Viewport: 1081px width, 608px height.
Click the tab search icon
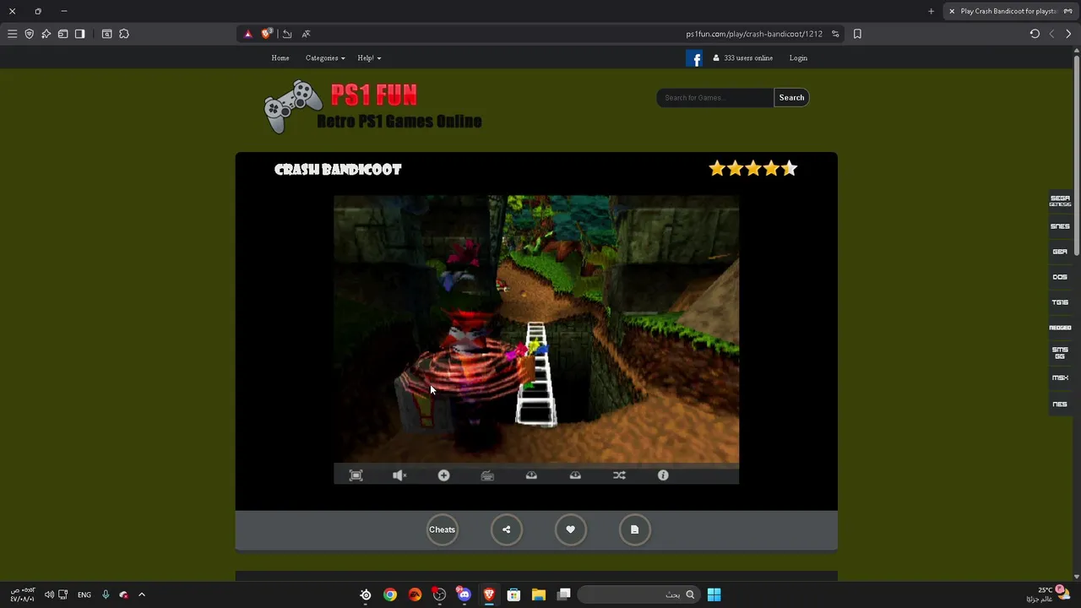pyautogui.click(x=106, y=34)
